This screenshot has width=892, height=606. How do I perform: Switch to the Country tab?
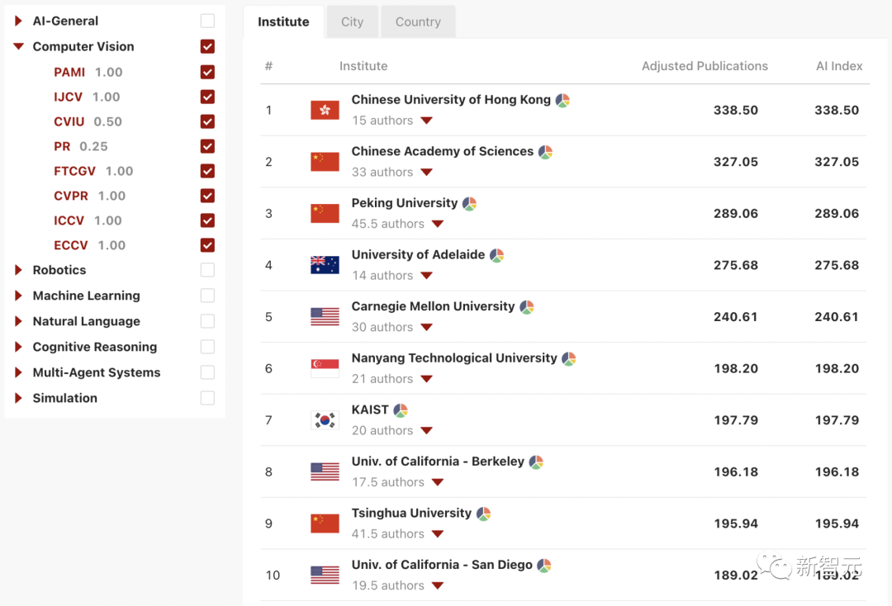418,21
